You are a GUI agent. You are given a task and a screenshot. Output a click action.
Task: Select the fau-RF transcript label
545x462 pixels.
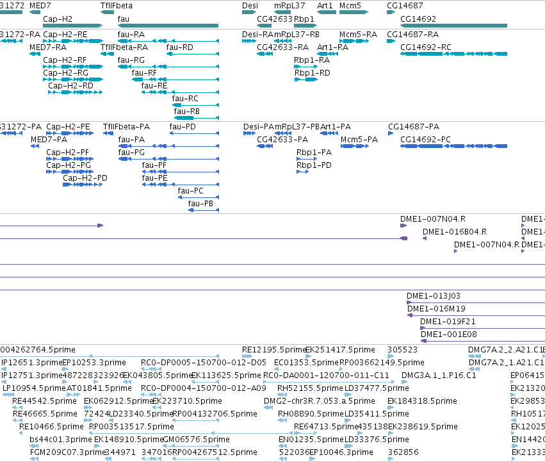pyautogui.click(x=144, y=73)
